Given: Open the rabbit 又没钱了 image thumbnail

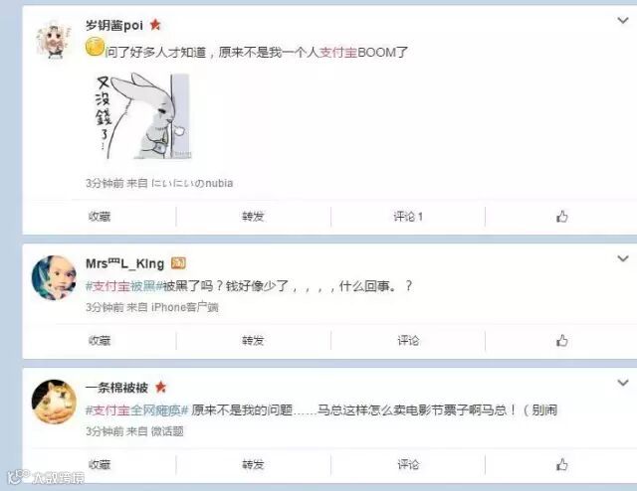Looking at the screenshot, I should pos(142,115).
